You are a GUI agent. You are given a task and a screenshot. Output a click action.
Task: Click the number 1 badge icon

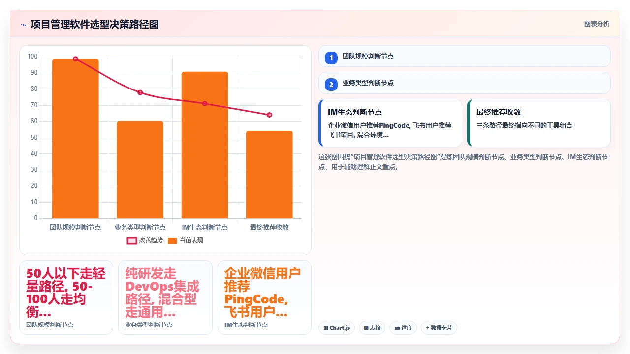(x=331, y=58)
